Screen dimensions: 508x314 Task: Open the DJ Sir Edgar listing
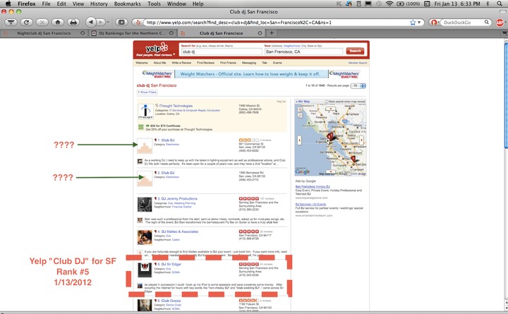click(171, 265)
